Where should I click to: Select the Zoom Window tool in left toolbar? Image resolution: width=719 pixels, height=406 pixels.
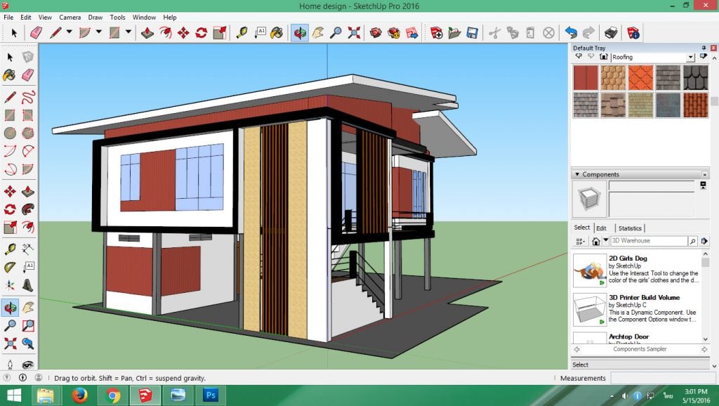pyautogui.click(x=28, y=325)
